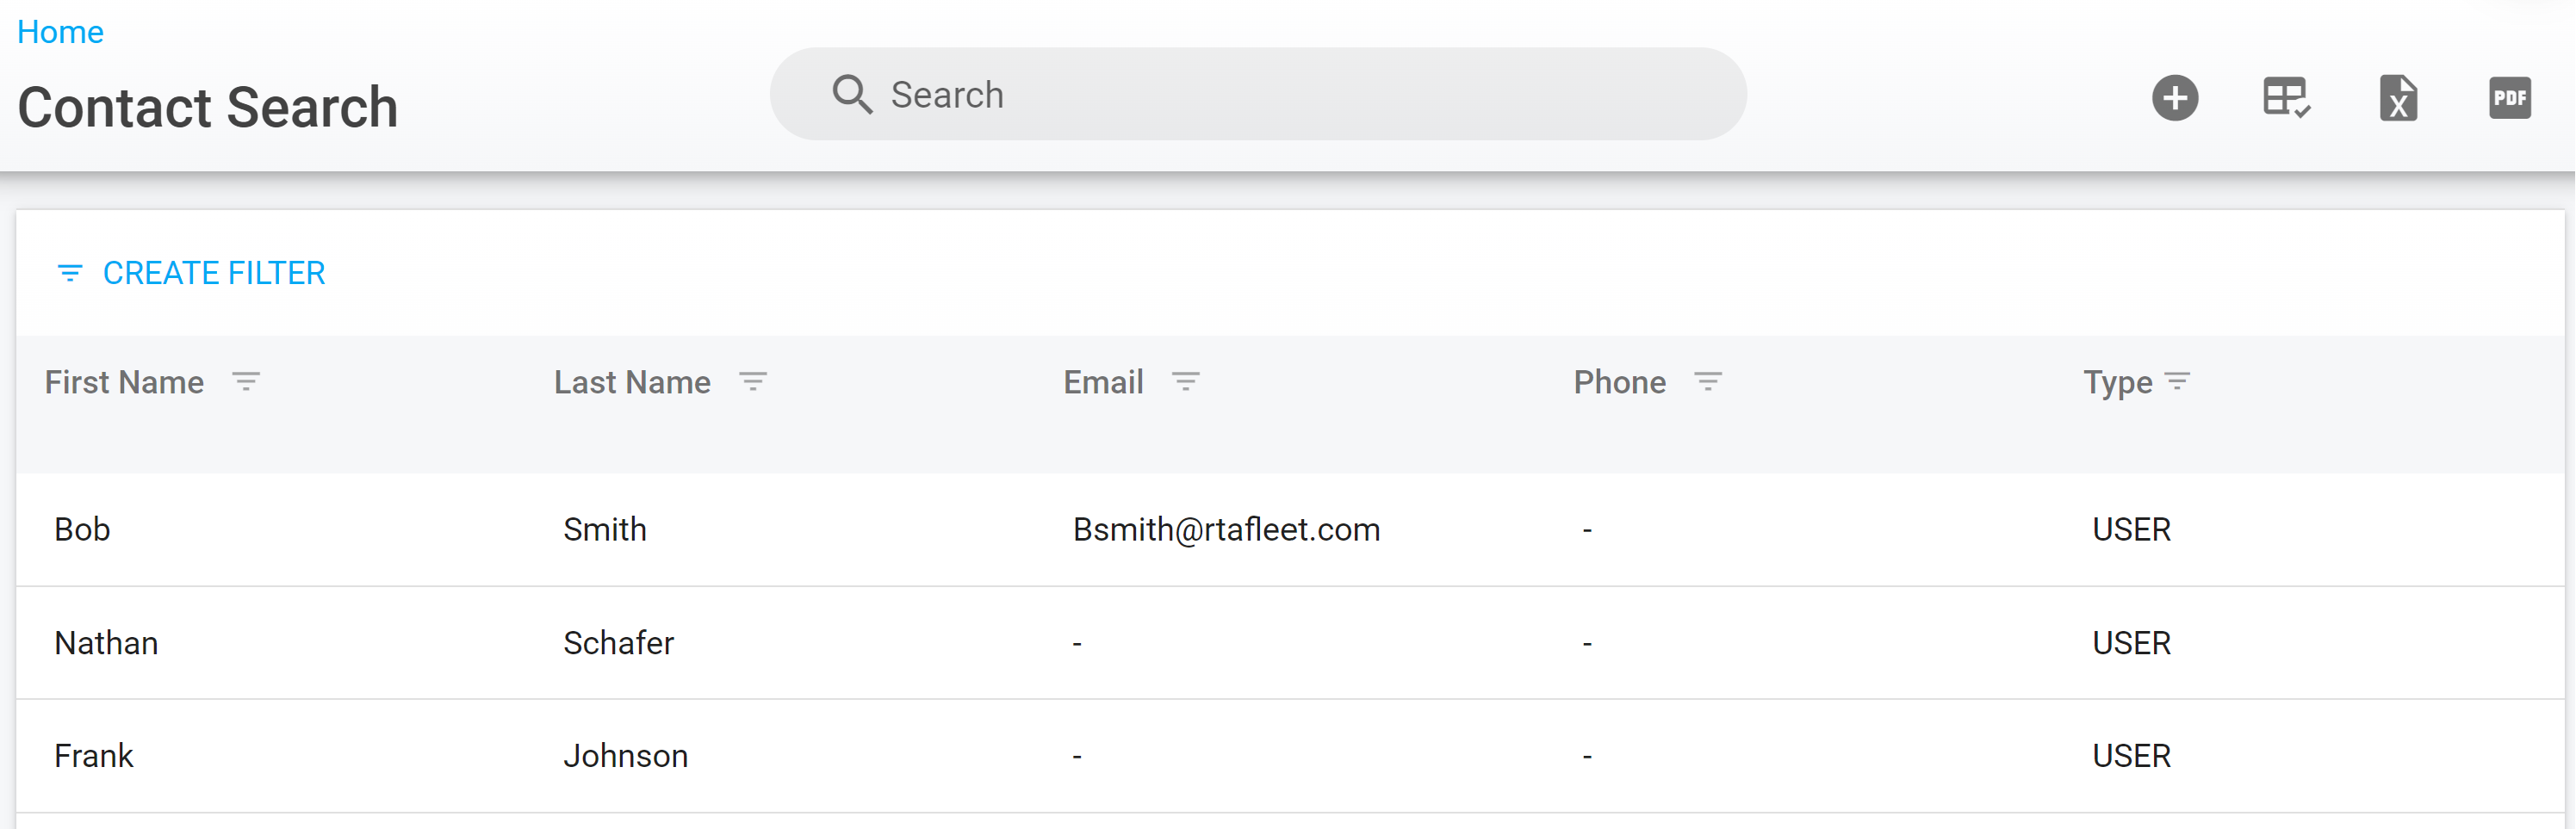Open the Phone column filter icon

pos(1708,381)
